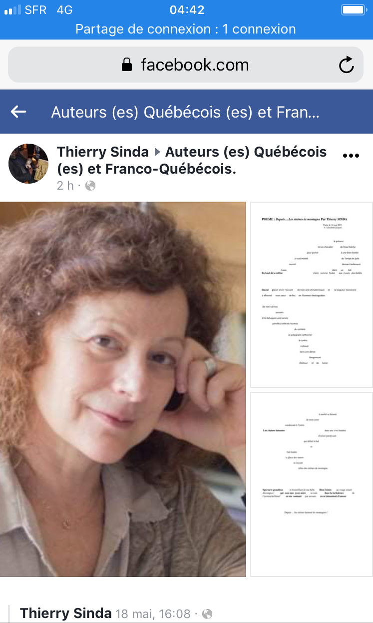Open the three-dot post options menu
The width and height of the screenshot is (373, 623).
coord(351,156)
